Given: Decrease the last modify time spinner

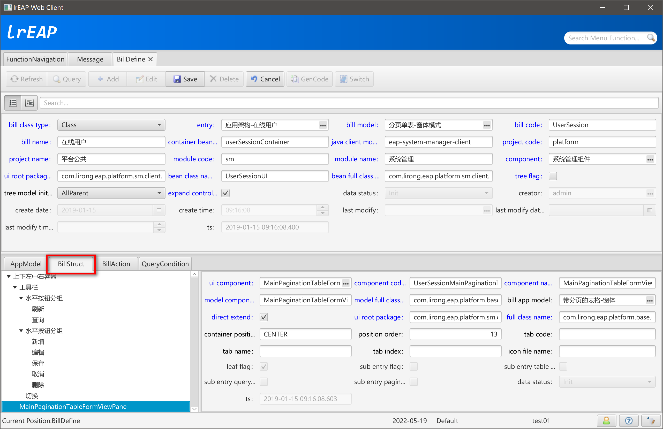Looking at the screenshot, I should [x=159, y=230].
